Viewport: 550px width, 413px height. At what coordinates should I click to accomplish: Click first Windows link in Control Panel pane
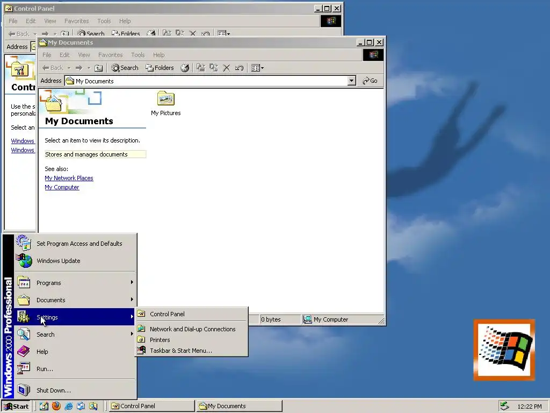pos(23,141)
